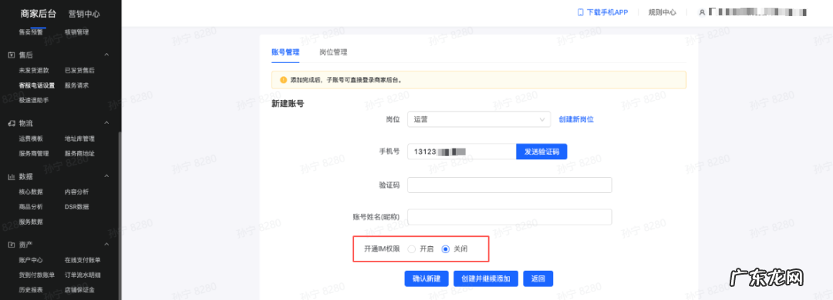Open 货到付款账单 menu item
The height and width of the screenshot is (300, 833).
tap(37, 275)
